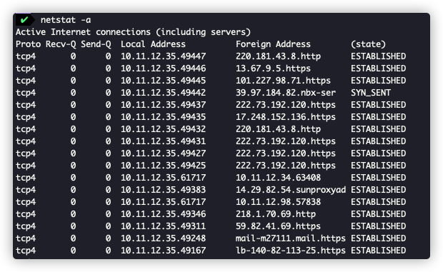Click foreign address mail-m27111.mail.https

pyautogui.click(x=291, y=238)
